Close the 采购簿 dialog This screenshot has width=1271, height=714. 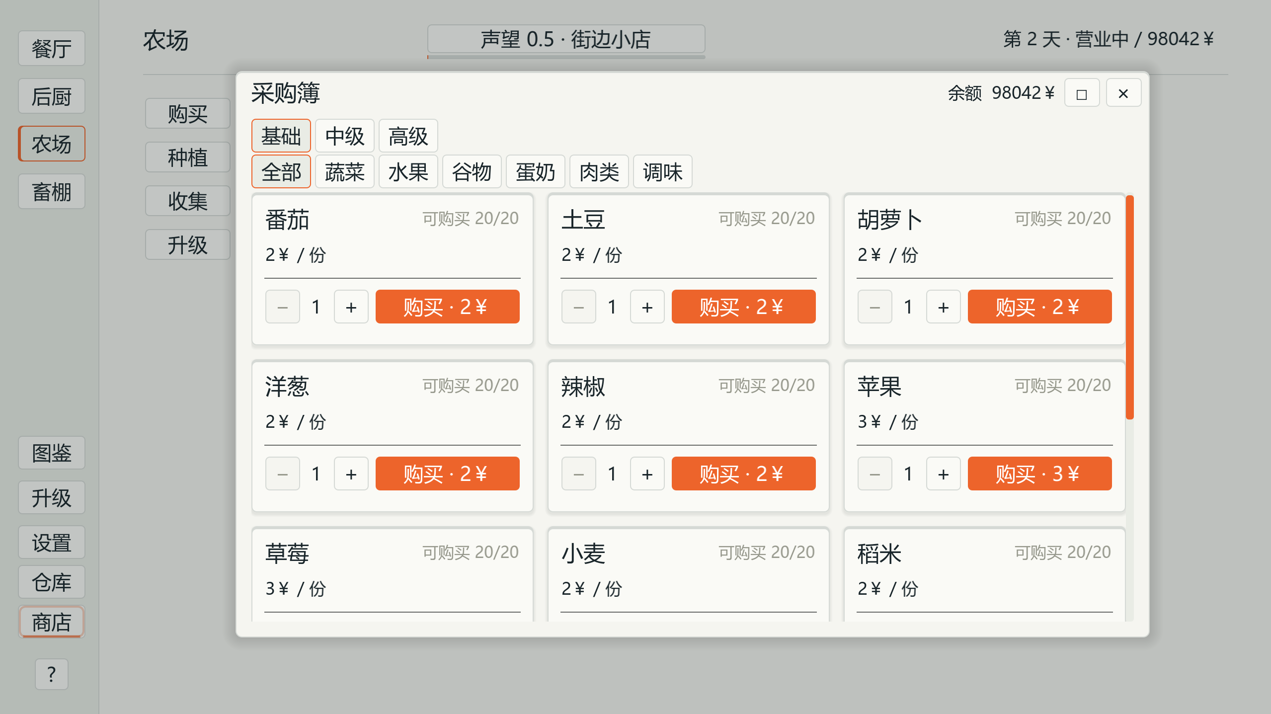click(1123, 93)
